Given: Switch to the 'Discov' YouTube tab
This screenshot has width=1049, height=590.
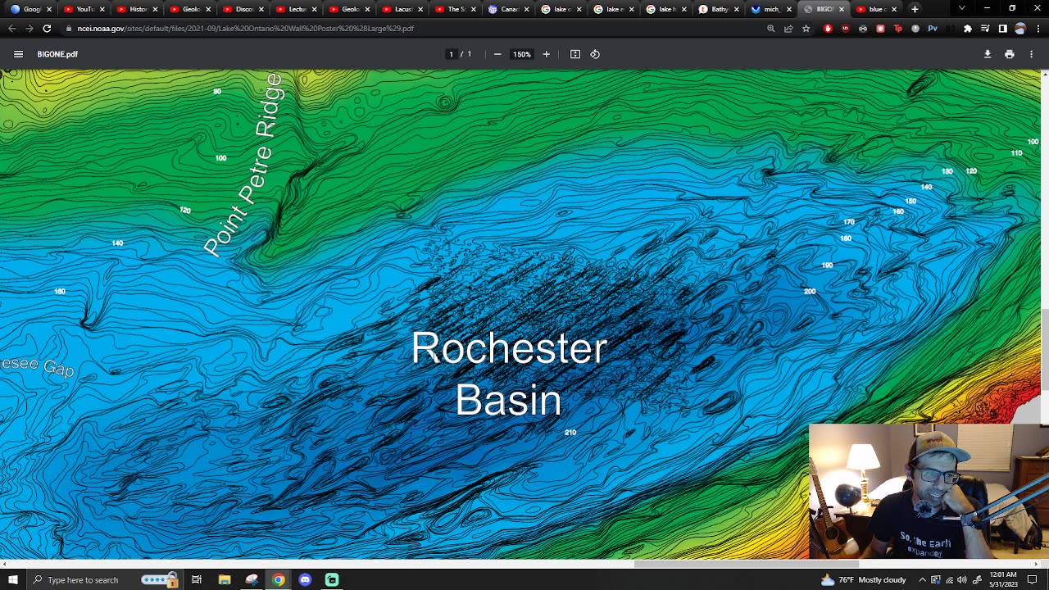Looking at the screenshot, I should [x=243, y=9].
